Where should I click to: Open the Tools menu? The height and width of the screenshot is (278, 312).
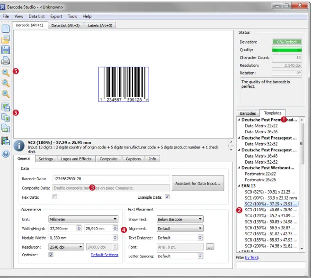click(x=72, y=16)
